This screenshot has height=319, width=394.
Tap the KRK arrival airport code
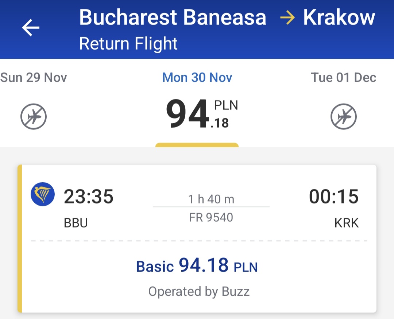[x=347, y=223]
